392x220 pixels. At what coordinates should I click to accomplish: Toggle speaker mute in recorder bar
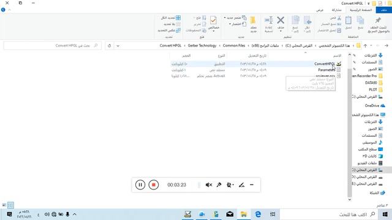[209, 185]
